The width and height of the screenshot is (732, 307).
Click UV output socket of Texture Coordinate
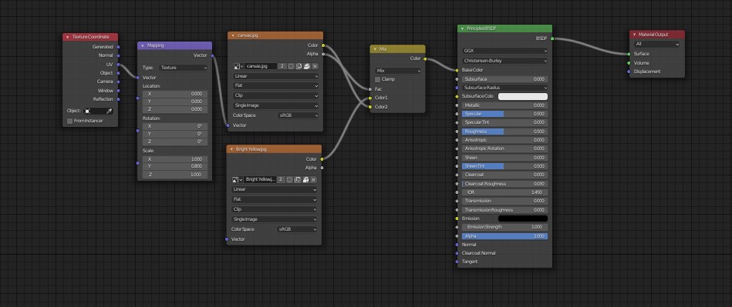pos(118,65)
